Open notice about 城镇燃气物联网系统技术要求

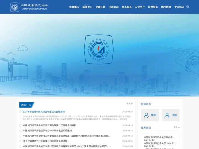click(67, 136)
